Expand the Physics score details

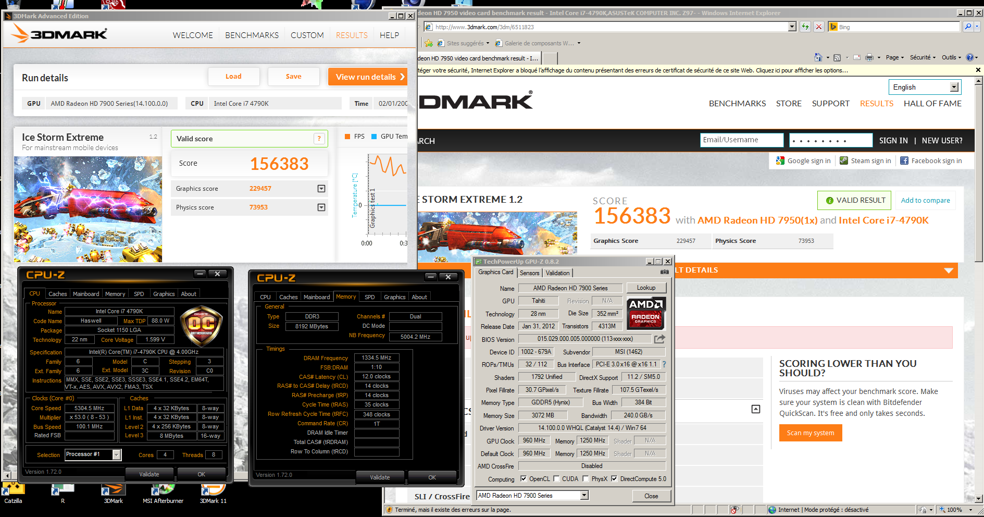[321, 207]
